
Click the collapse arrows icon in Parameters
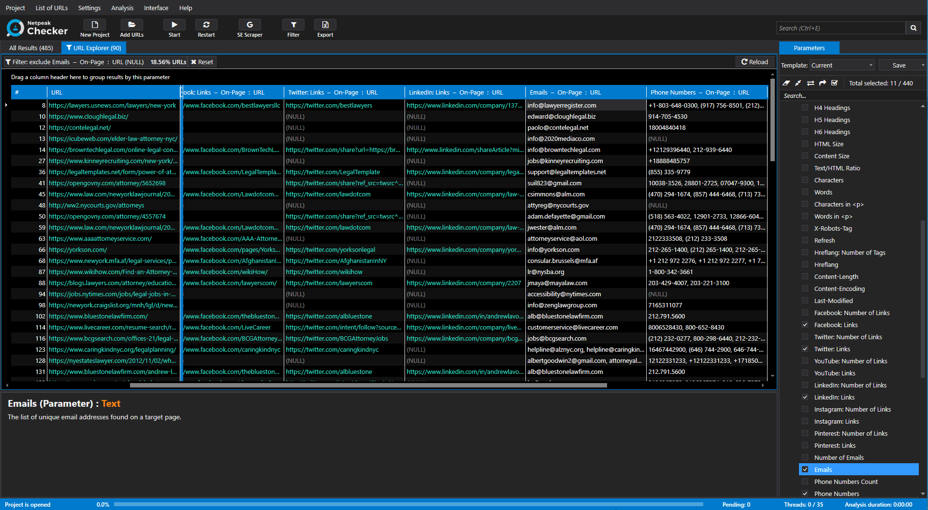(x=798, y=83)
